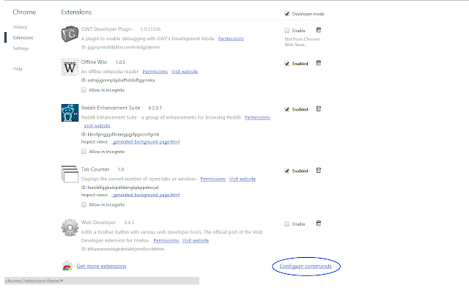Select Extensions in Chrome sidebar

23,37
